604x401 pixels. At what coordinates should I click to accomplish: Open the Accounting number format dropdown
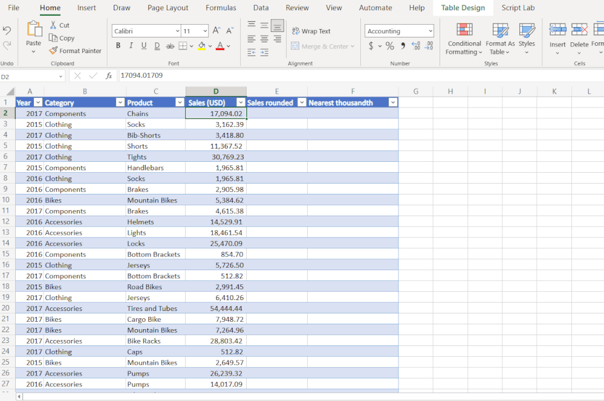pyautogui.click(x=432, y=30)
